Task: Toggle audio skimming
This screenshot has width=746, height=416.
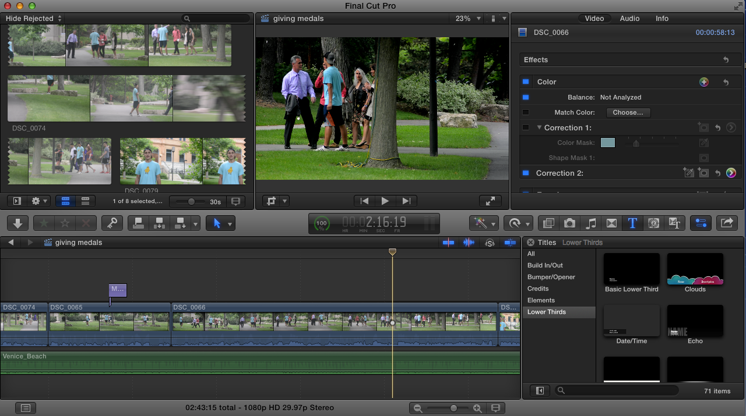Action: tap(469, 243)
